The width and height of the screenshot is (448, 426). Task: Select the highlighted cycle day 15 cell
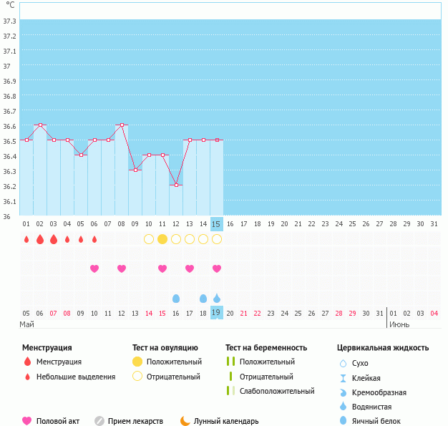click(217, 224)
